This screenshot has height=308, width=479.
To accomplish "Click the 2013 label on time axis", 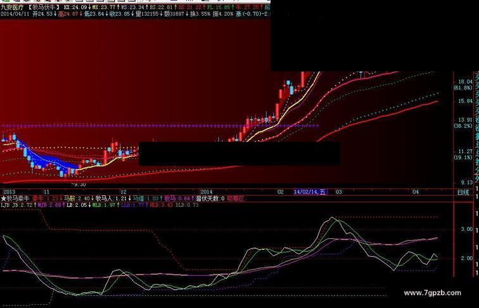I will pyautogui.click(x=9, y=192).
